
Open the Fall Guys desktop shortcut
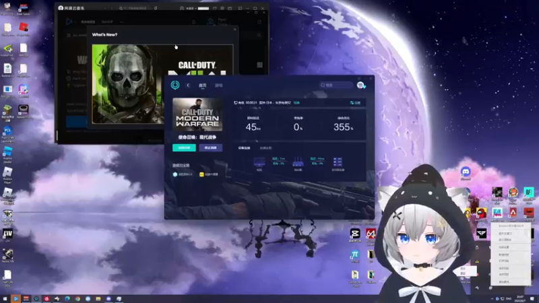(x=497, y=214)
